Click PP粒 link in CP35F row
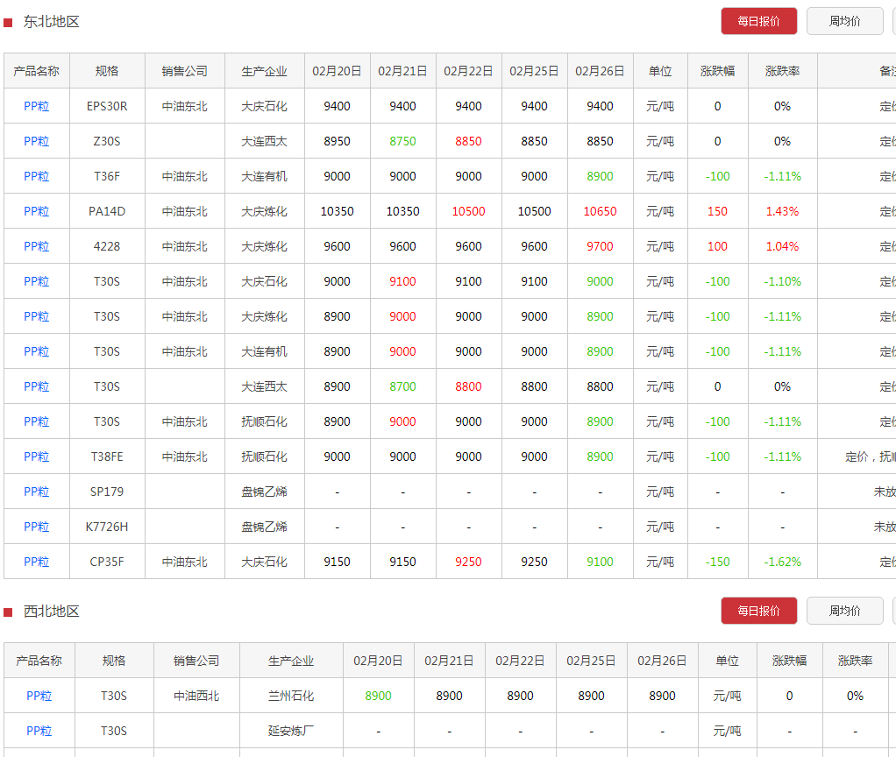Image resolution: width=896 pixels, height=757 pixels. 37,562
